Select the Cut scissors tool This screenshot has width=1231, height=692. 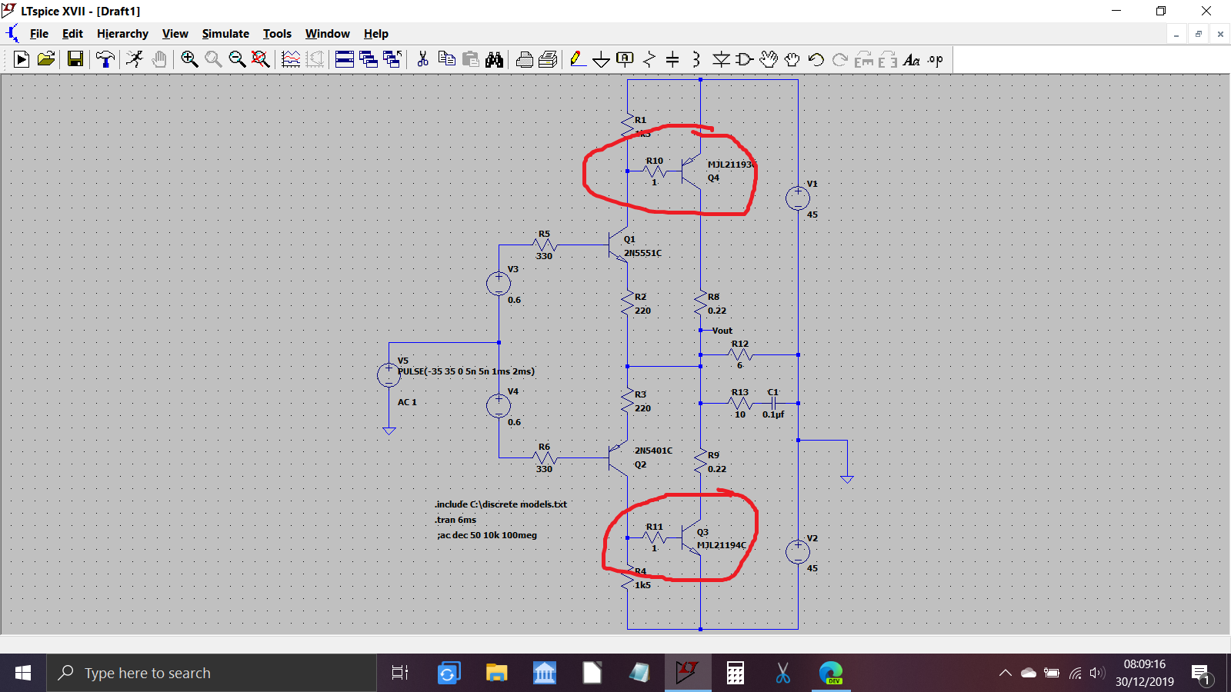[x=422, y=59]
